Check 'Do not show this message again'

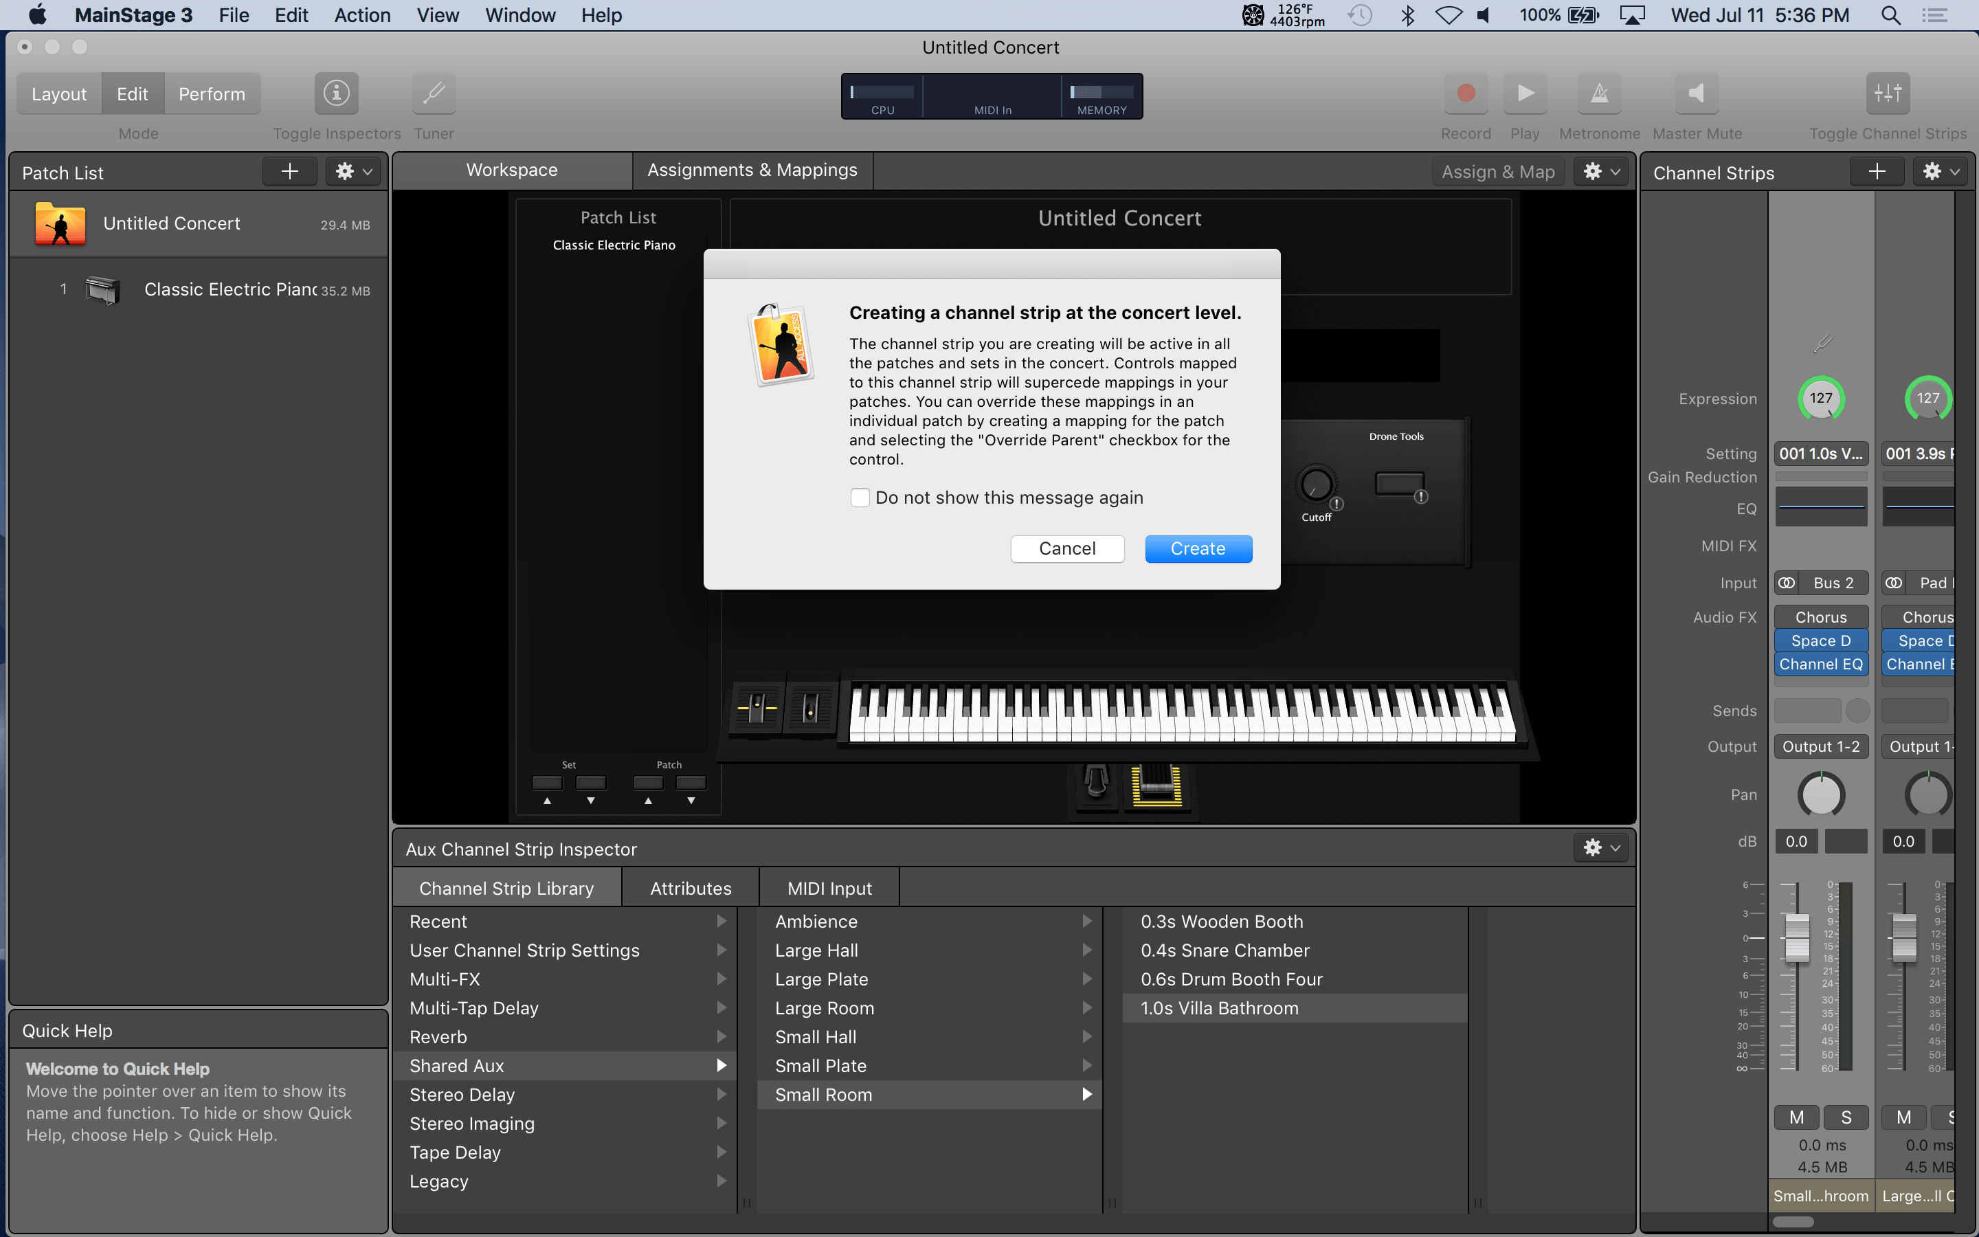point(860,498)
